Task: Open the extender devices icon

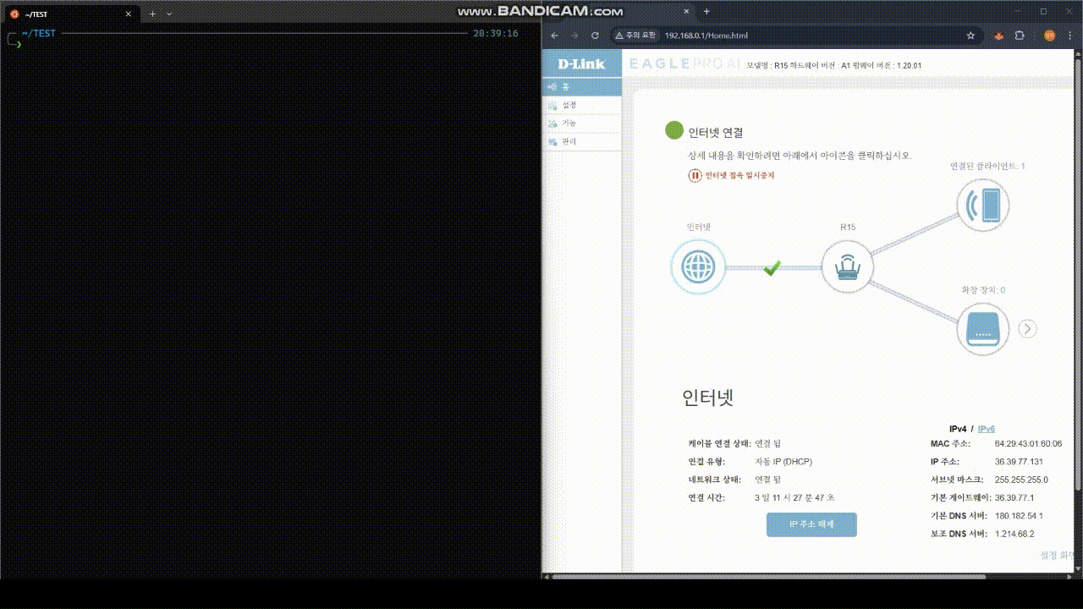Action: click(983, 329)
